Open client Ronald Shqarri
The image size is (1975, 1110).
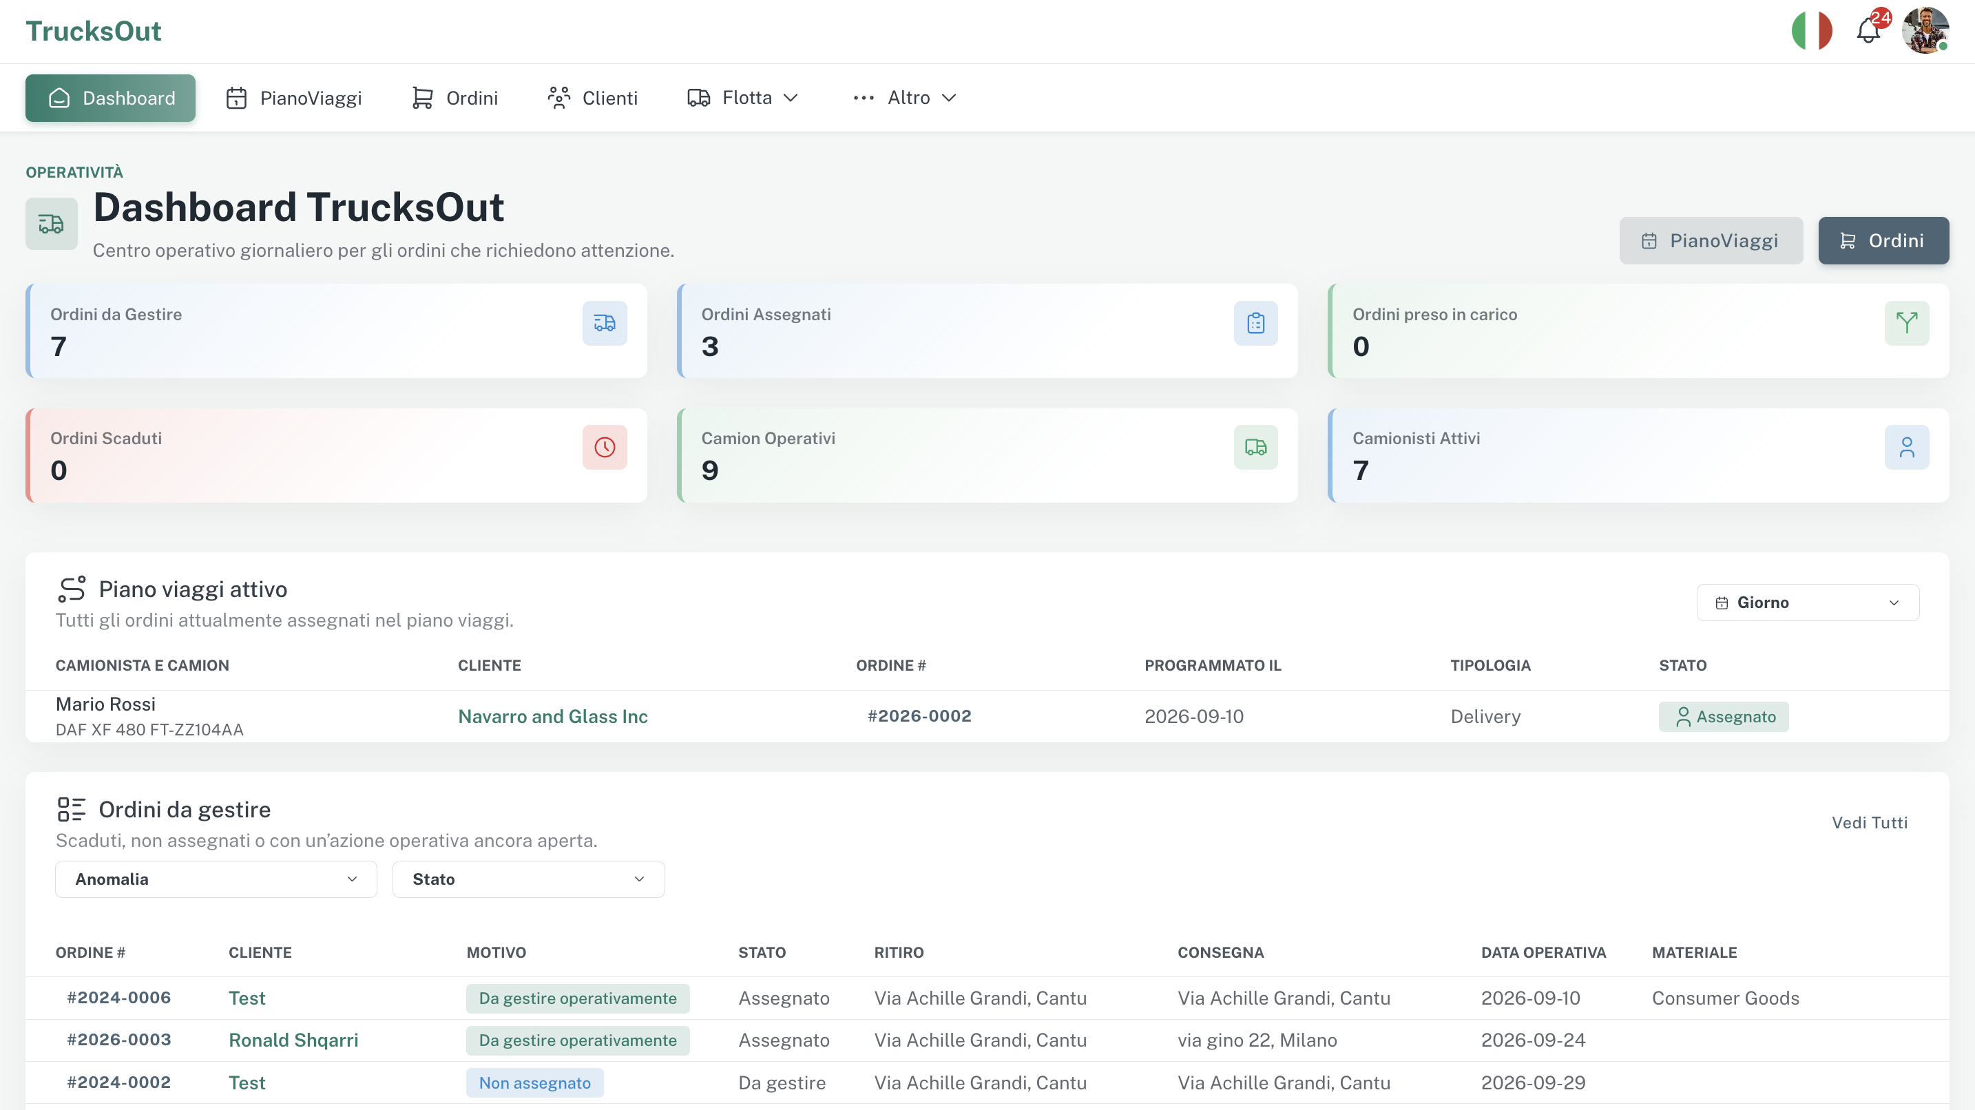click(293, 1040)
